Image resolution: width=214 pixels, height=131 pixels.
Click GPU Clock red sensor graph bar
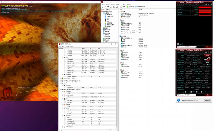click(x=205, y=7)
